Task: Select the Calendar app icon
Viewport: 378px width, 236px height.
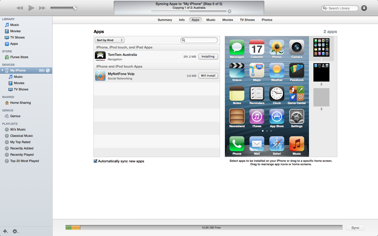Action: pos(257,47)
